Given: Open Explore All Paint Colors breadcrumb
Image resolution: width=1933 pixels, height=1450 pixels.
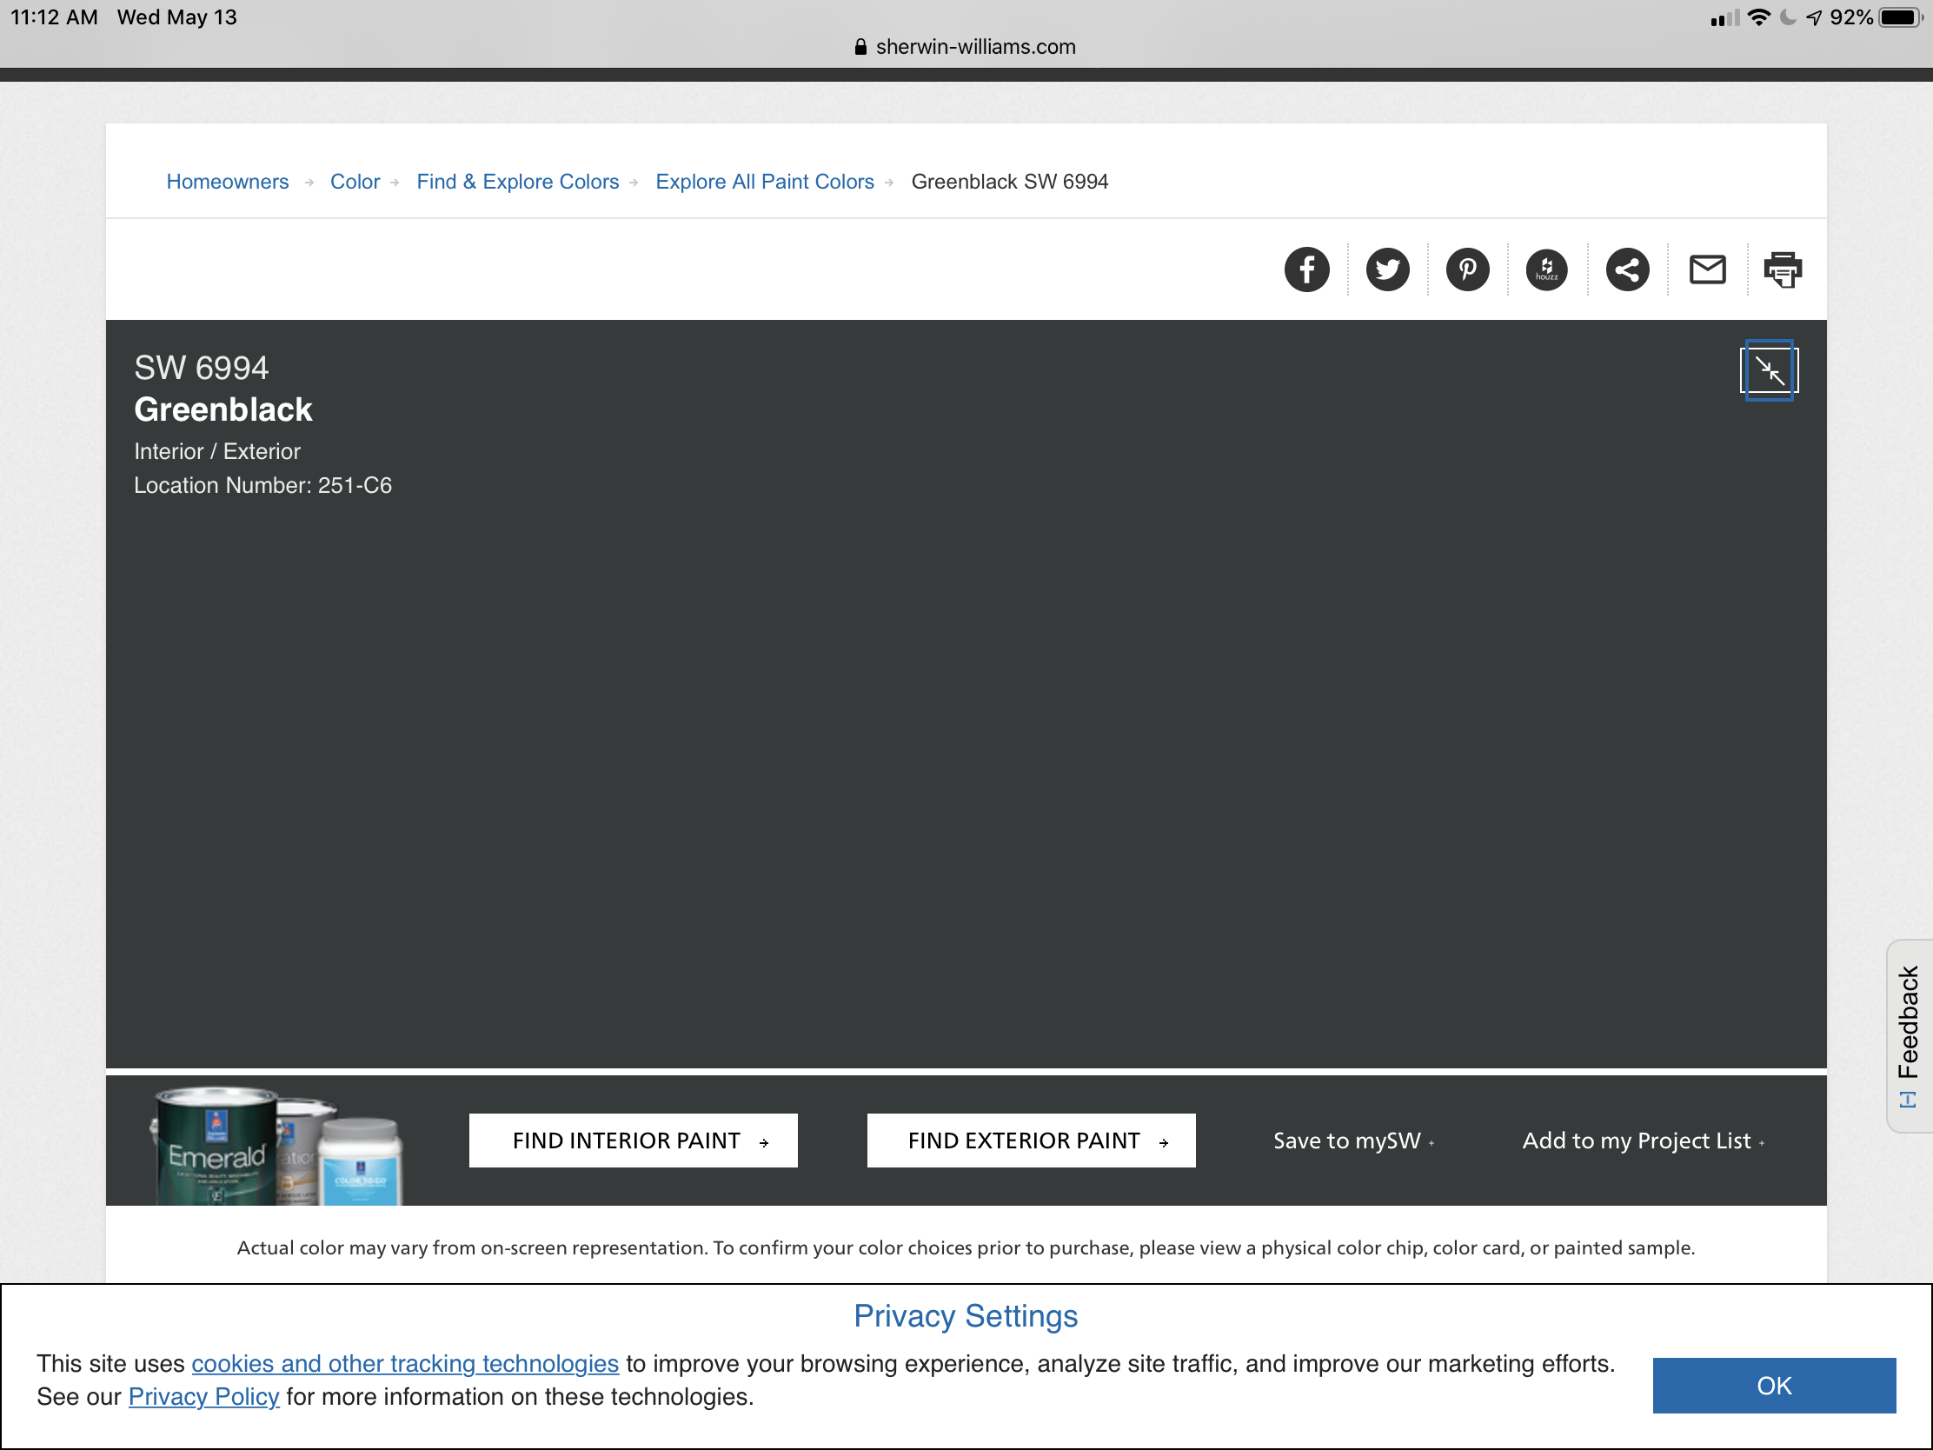Looking at the screenshot, I should pos(765,182).
